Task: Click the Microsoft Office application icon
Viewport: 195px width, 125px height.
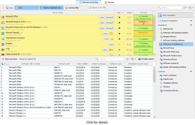Action: (3, 17)
